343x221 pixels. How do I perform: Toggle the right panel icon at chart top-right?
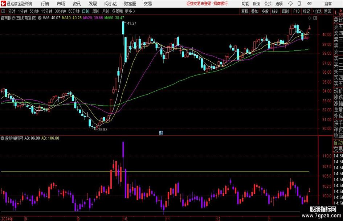(x=315, y=18)
